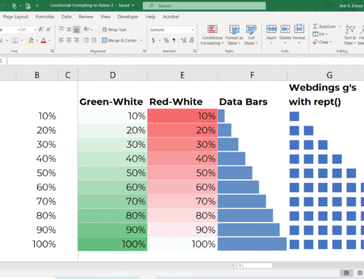The image size is (364, 279).
Task: Open Number dialog launcher
Action: [x=194, y=51]
